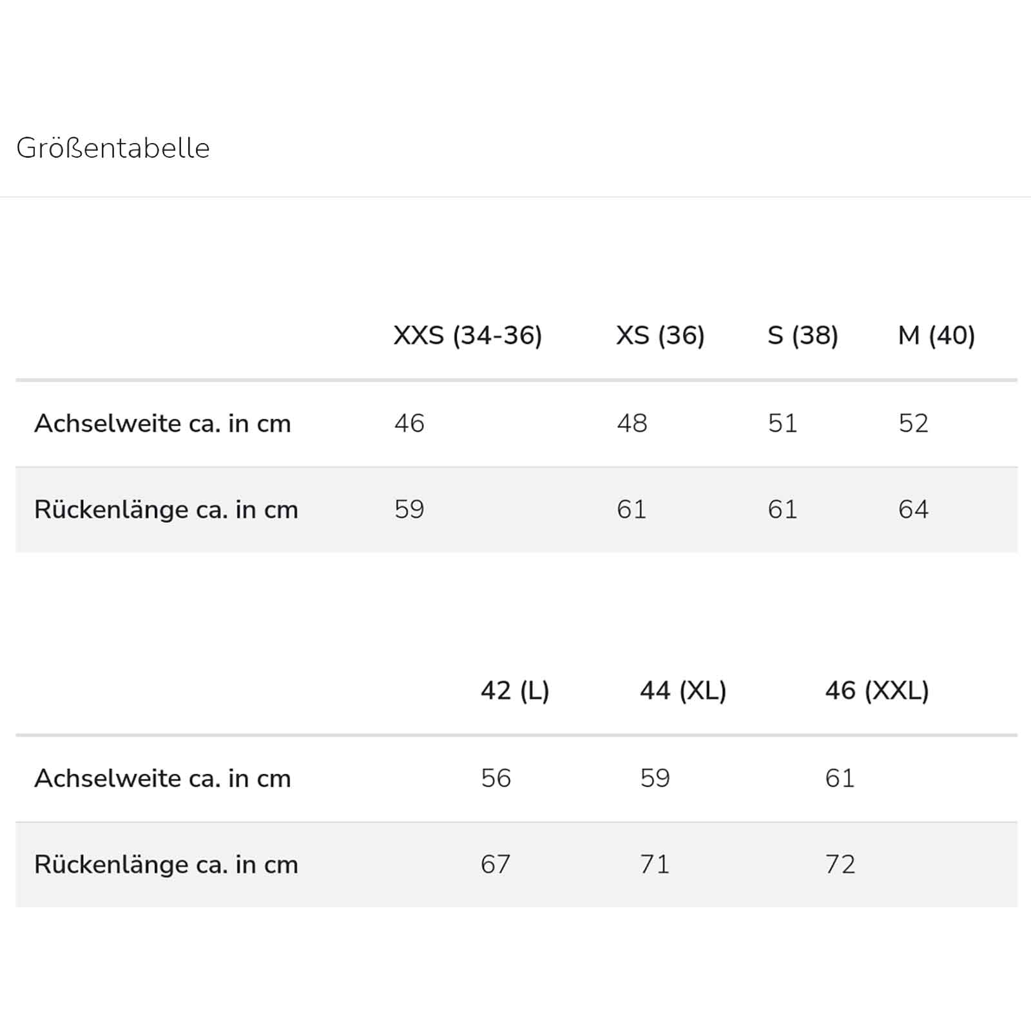Click the M (40) size header
This screenshot has width=1031, height=1031.
point(936,336)
